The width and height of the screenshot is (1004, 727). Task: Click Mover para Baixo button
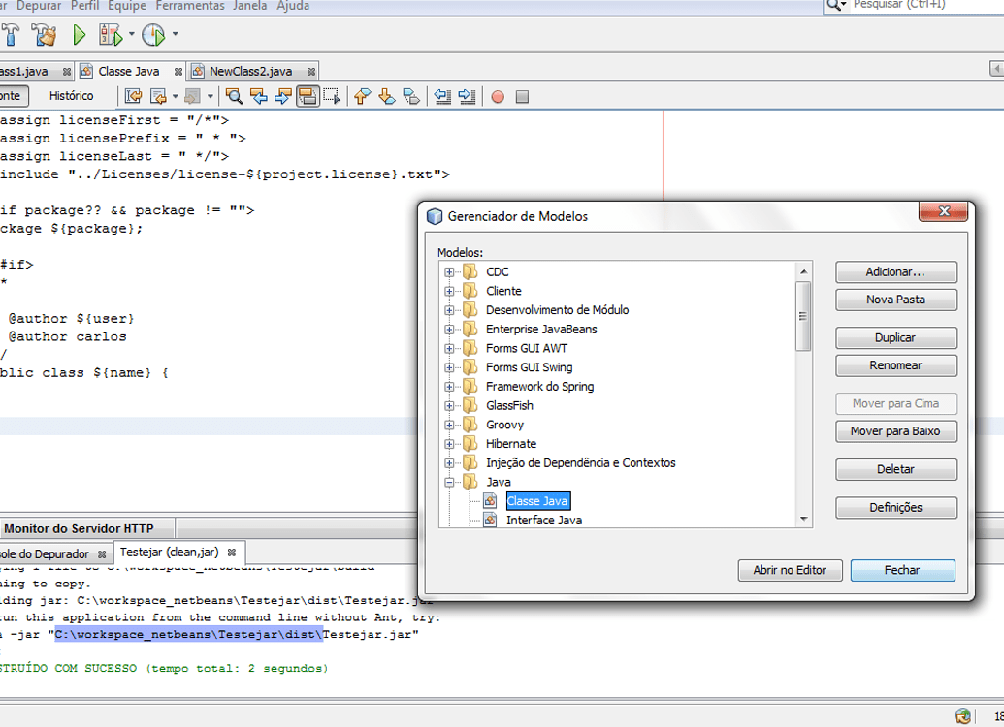pos(895,431)
